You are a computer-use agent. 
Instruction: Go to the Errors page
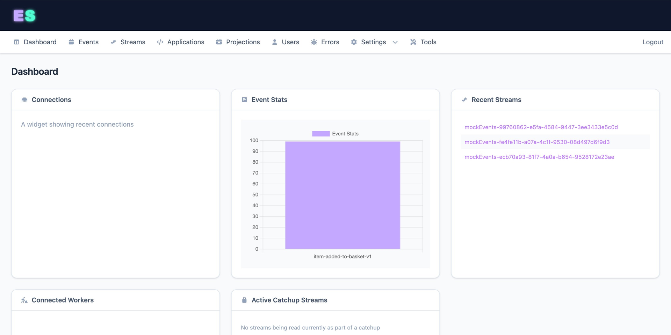330,42
